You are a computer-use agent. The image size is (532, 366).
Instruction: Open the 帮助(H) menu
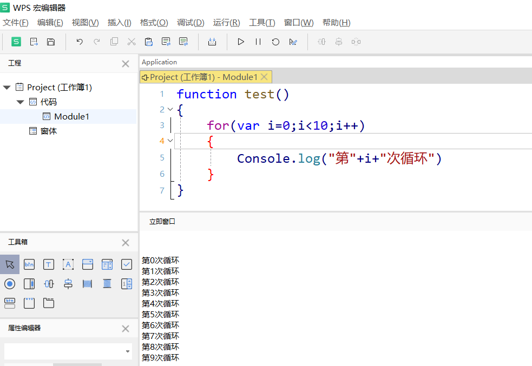(x=337, y=23)
